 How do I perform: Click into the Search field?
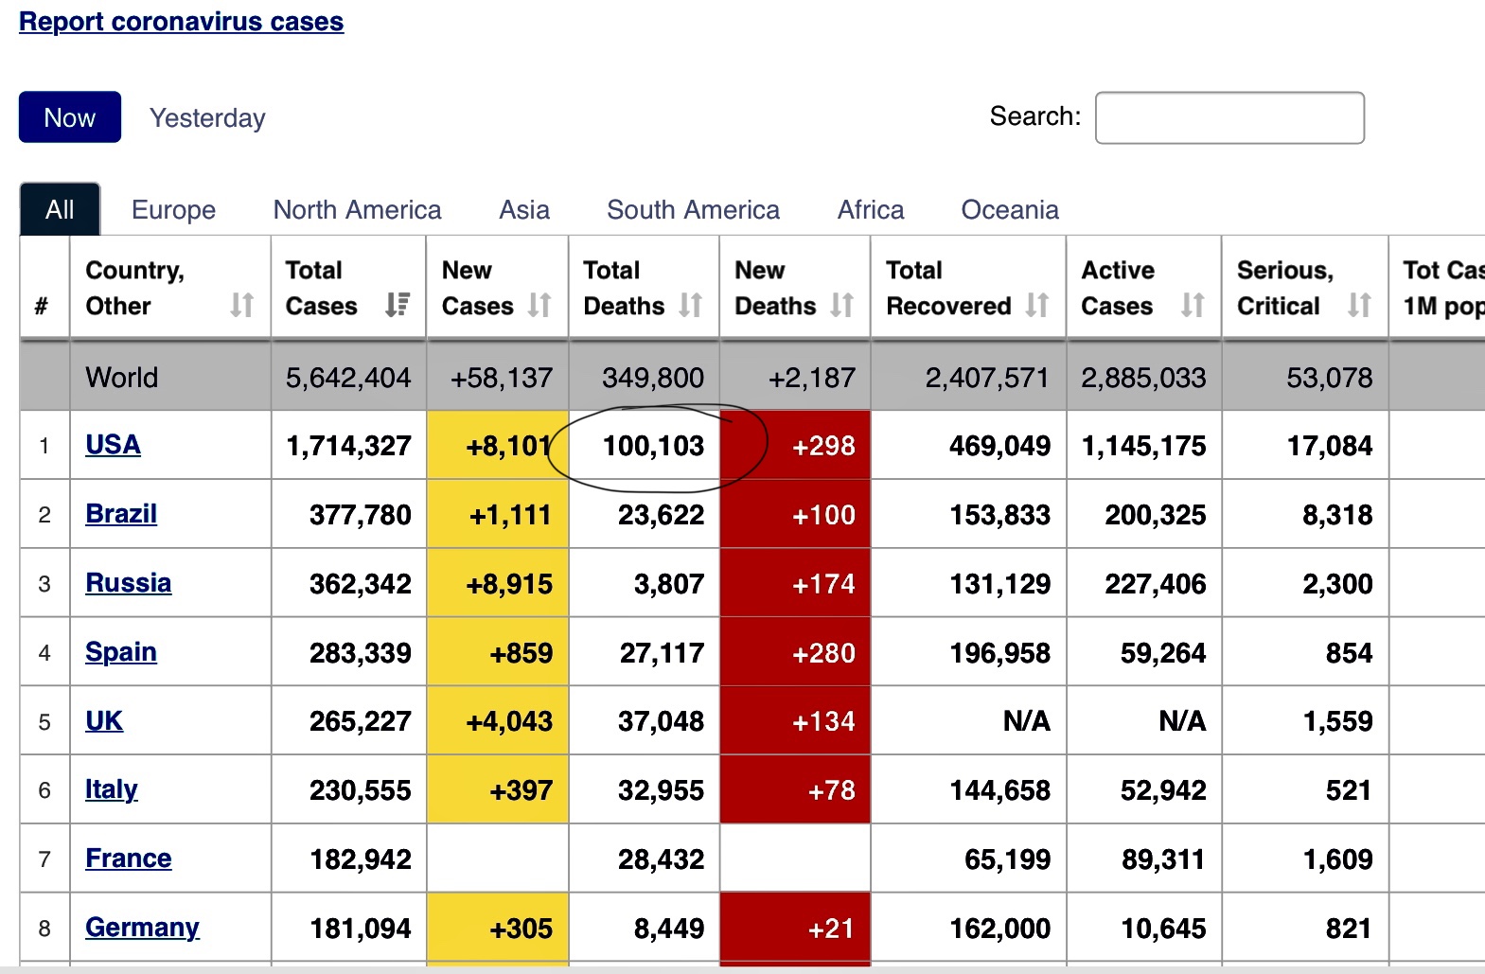pyautogui.click(x=1229, y=117)
